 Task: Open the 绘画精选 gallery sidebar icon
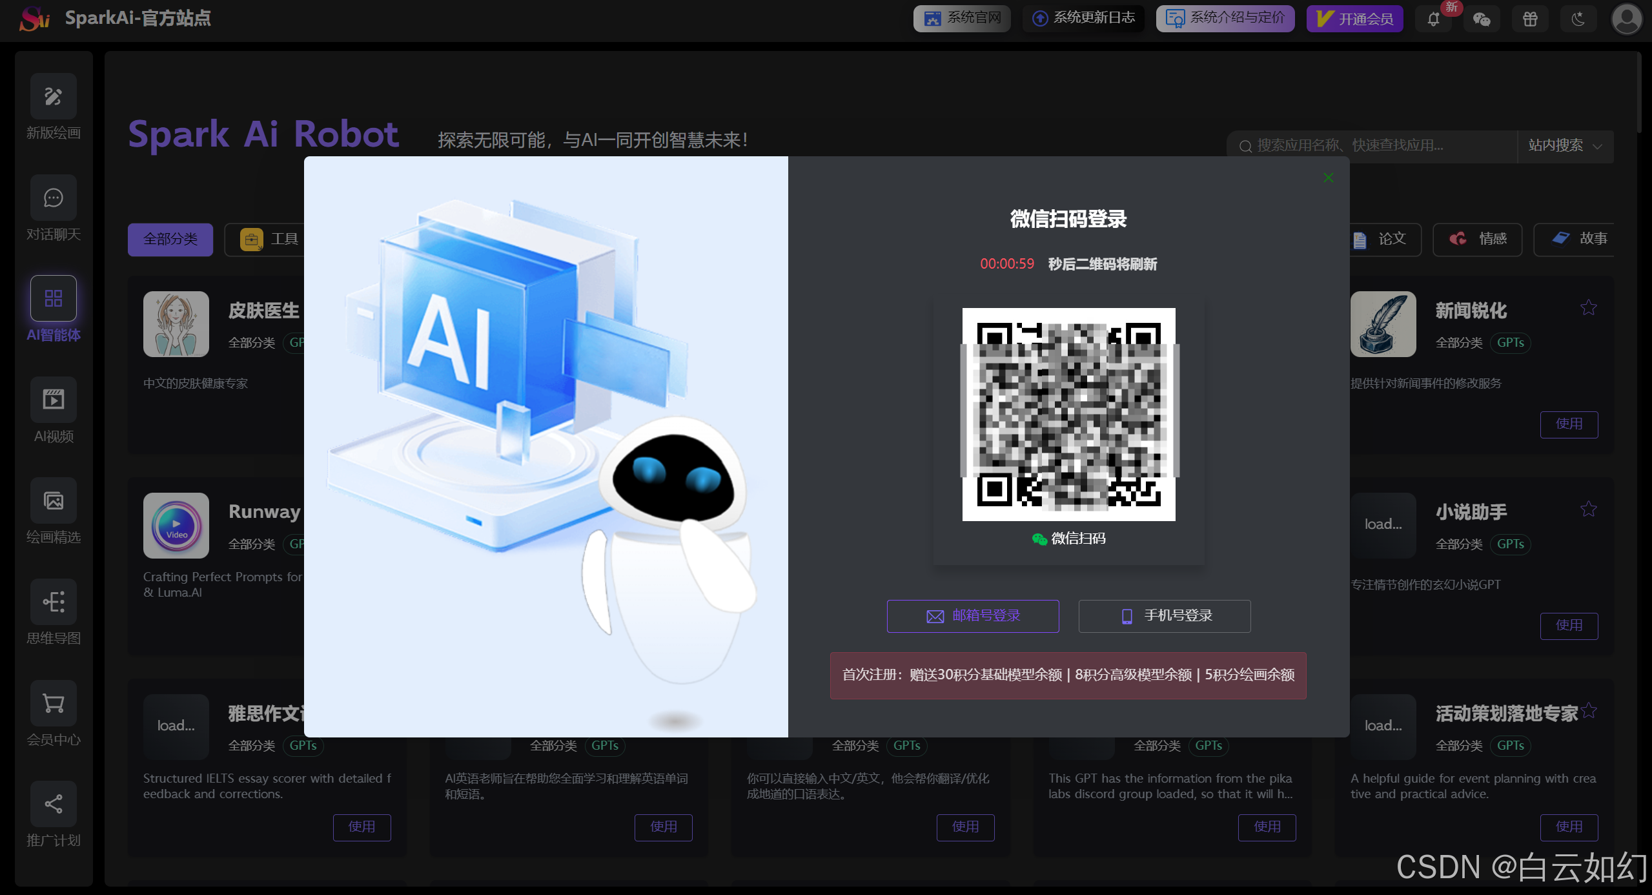coord(53,500)
